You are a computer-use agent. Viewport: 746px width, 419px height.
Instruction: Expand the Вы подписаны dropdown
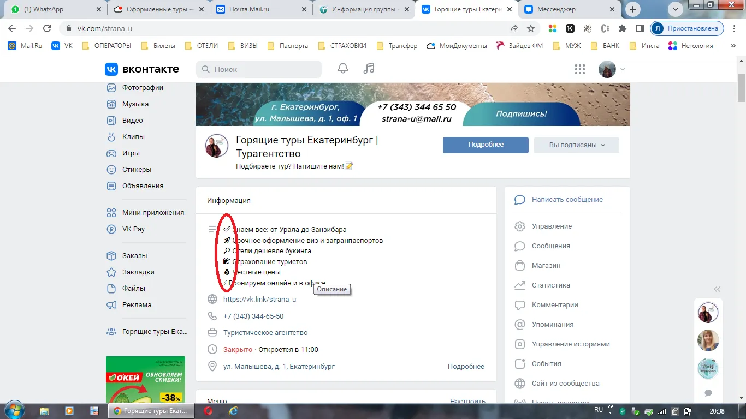click(x=577, y=145)
